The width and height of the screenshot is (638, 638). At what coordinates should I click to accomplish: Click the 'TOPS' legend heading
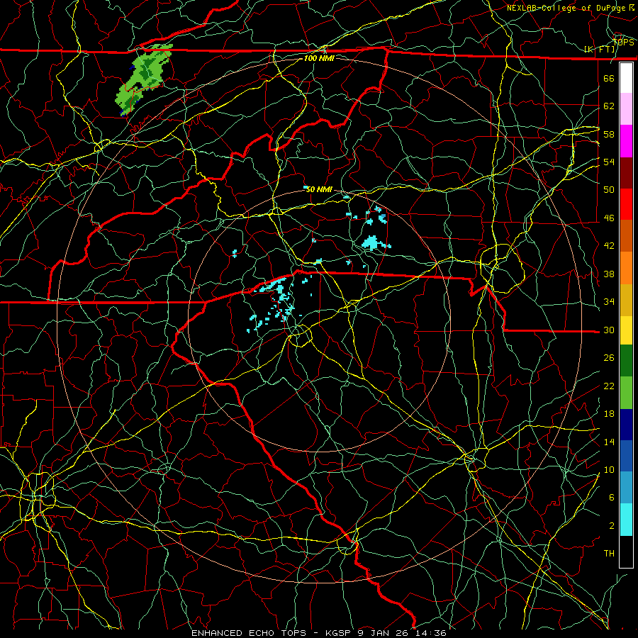(623, 43)
